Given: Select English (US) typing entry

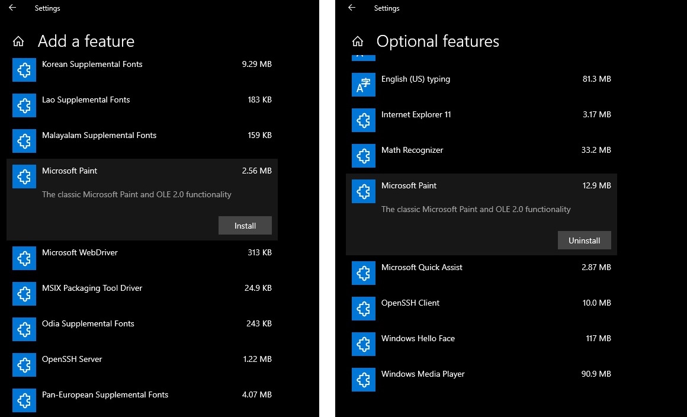Looking at the screenshot, I should pyautogui.click(x=481, y=85).
